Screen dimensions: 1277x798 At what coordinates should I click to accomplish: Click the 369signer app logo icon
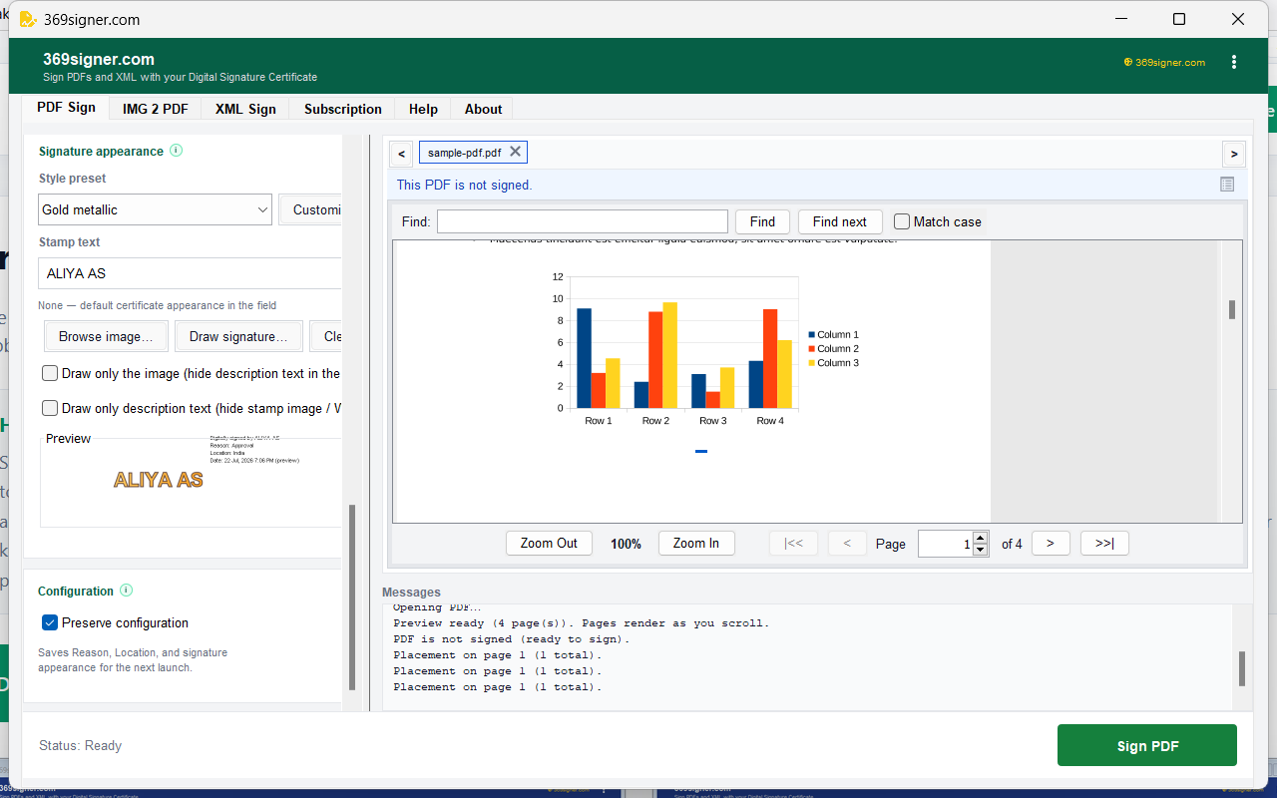[x=27, y=19]
